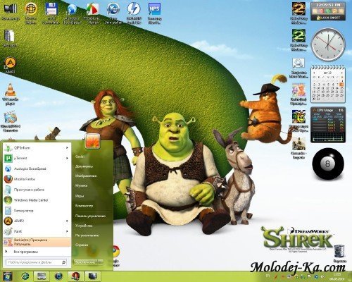Screen dimensions: 352x282
Task: Click the CPU Usage gadget
Action: (328, 125)
